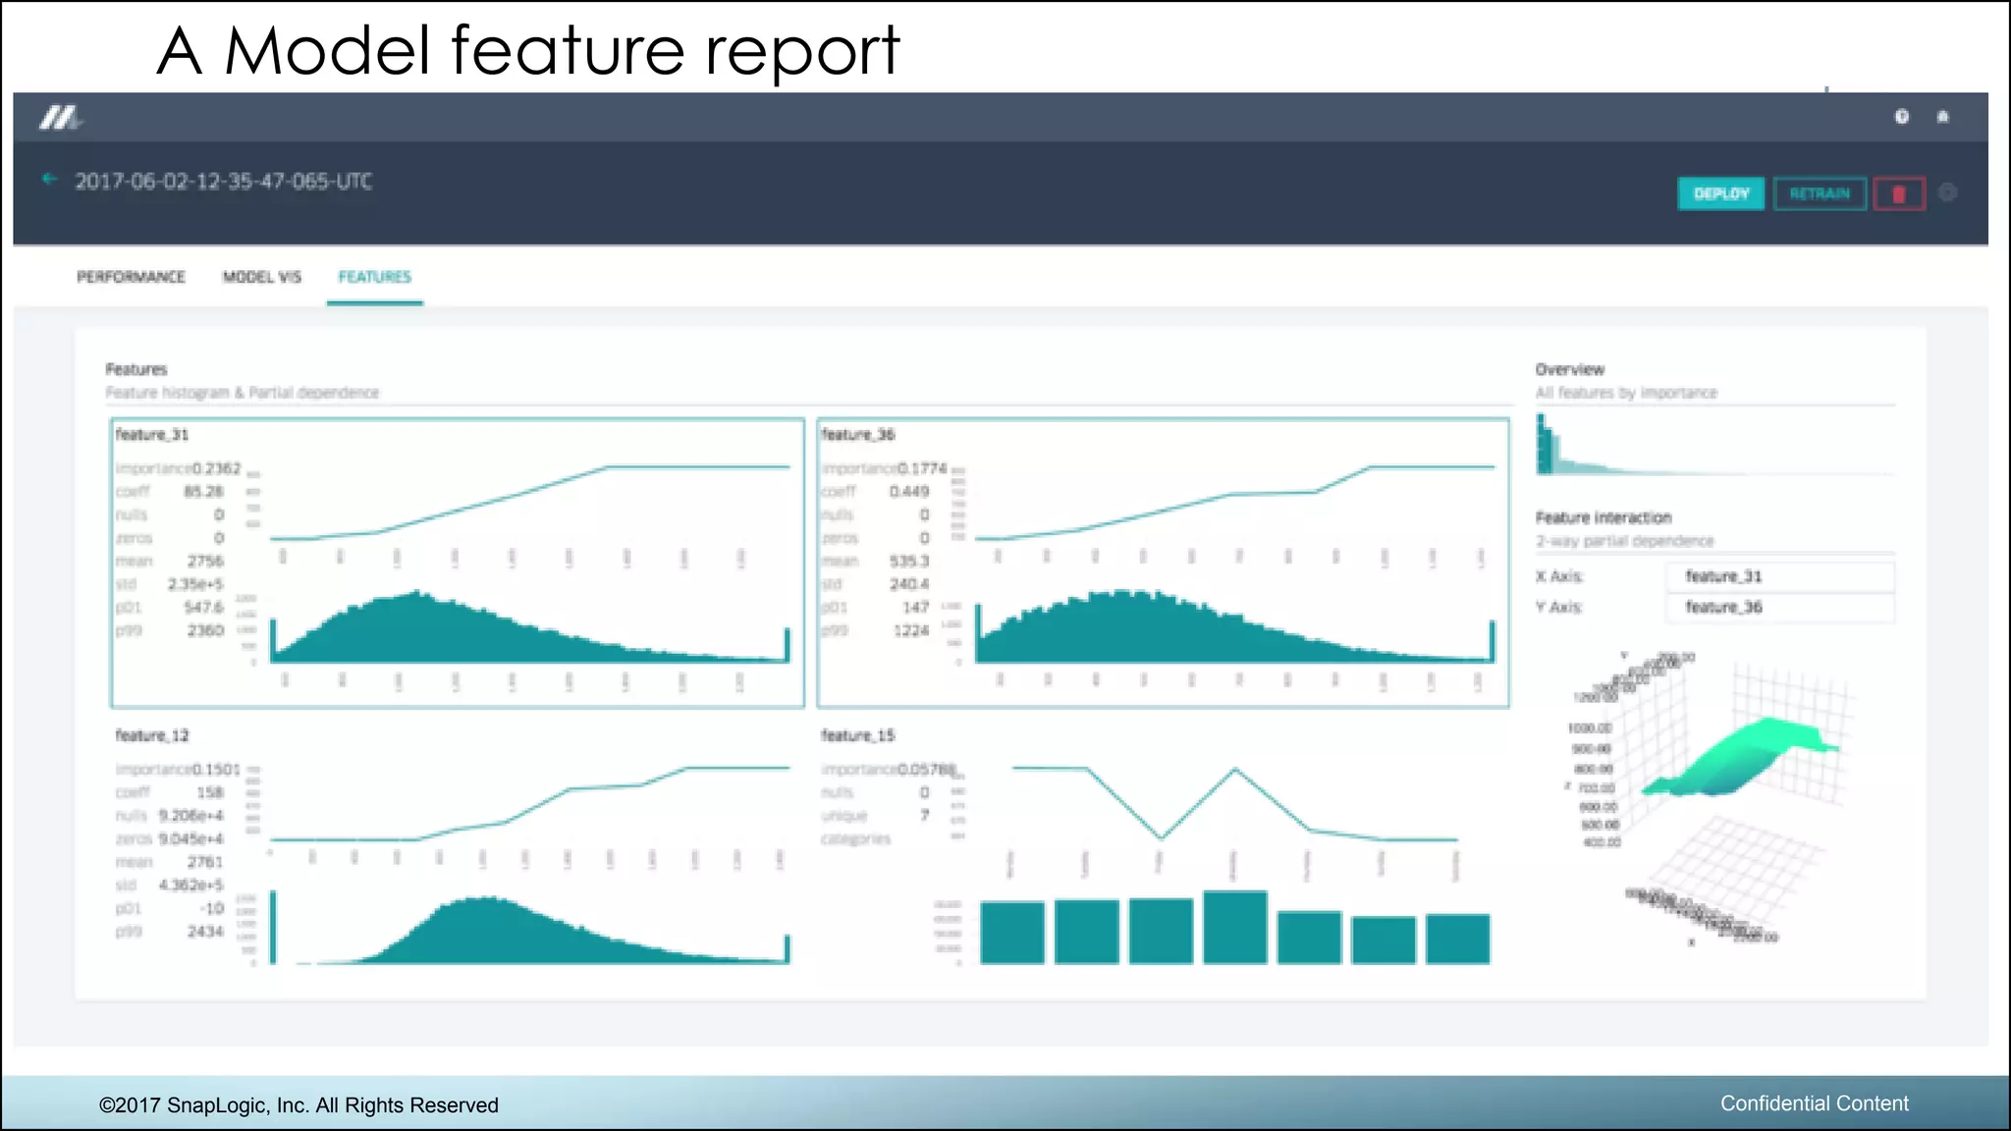2011x1131 pixels.
Task: Click feature_36 mean value 535.3
Action: (909, 561)
